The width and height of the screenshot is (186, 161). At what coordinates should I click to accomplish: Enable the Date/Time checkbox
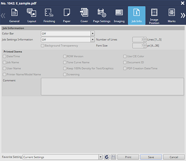pyautogui.click(x=5, y=56)
